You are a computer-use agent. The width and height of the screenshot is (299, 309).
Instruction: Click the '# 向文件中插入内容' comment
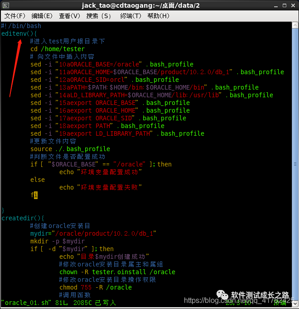62,57
